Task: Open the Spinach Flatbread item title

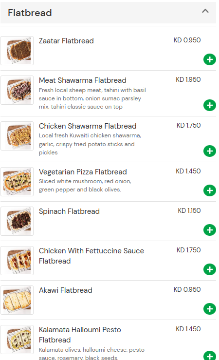Action: [x=69, y=211]
